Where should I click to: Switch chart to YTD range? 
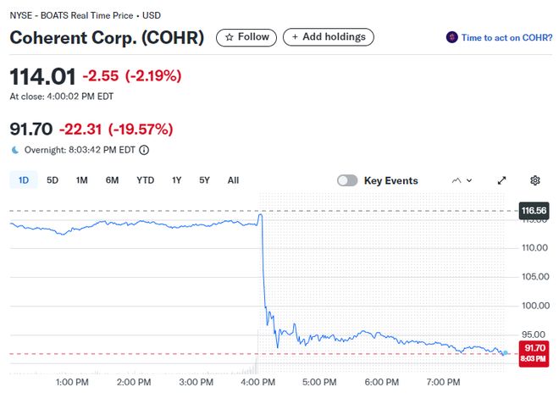pos(145,180)
